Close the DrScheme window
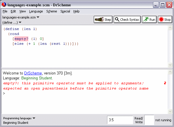The width and height of the screenshot is (174, 127). click(169, 5)
